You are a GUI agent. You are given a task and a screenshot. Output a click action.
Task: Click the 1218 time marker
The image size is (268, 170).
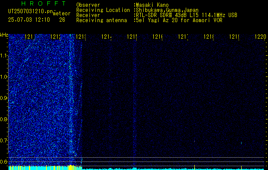[209, 37]
